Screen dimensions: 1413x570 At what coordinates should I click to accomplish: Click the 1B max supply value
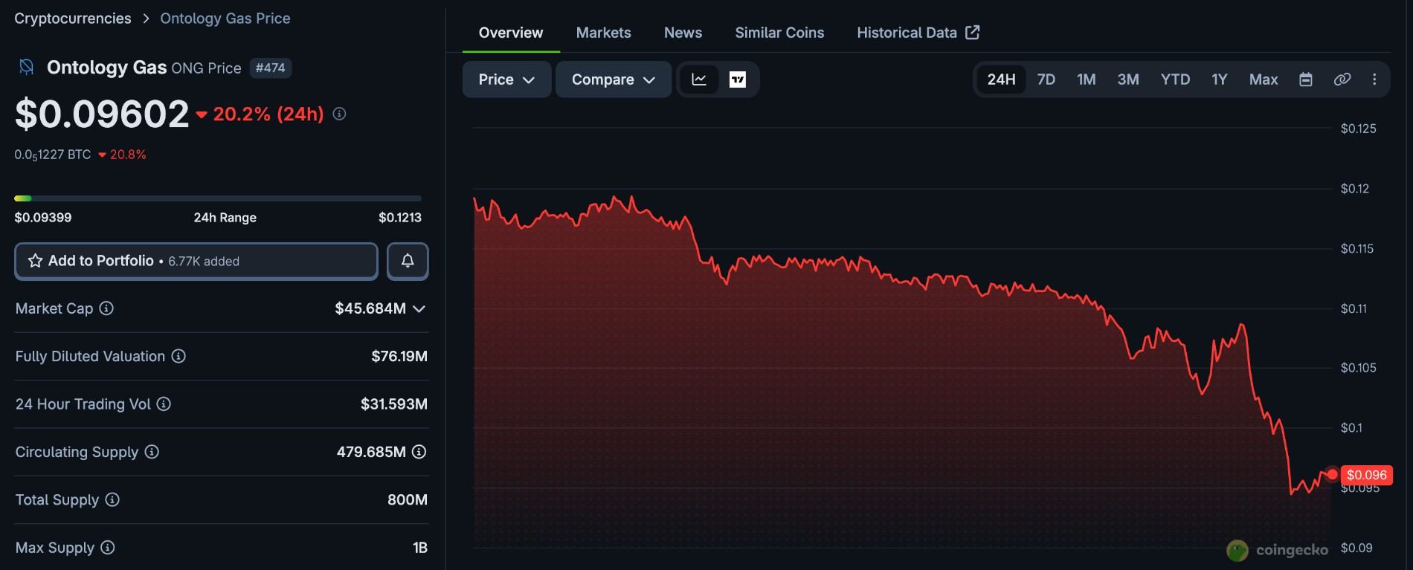[420, 548]
